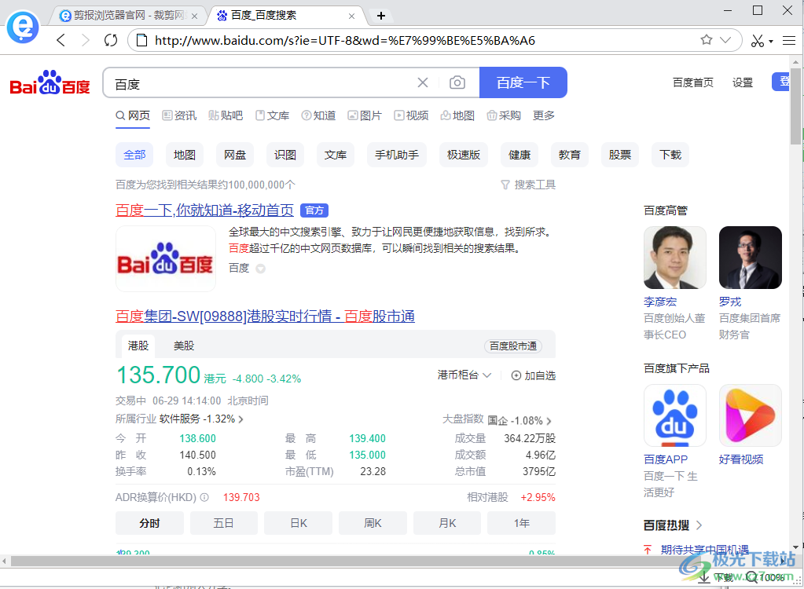The height and width of the screenshot is (589, 804).
Task: Expand 软件服务 industry chevron
Action: pos(241,419)
